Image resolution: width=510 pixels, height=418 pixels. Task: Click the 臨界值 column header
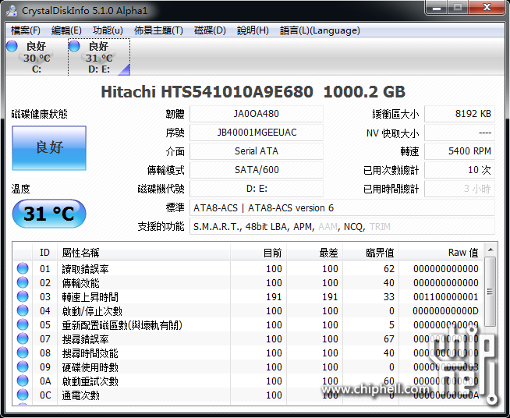coord(371,253)
